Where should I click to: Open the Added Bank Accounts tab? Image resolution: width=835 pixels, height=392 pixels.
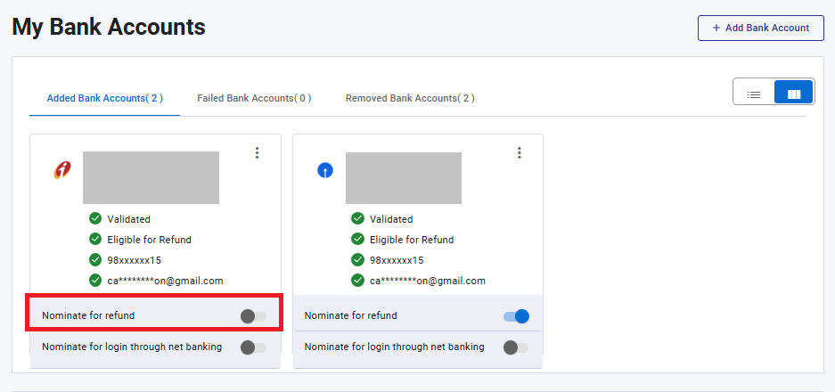tap(105, 98)
